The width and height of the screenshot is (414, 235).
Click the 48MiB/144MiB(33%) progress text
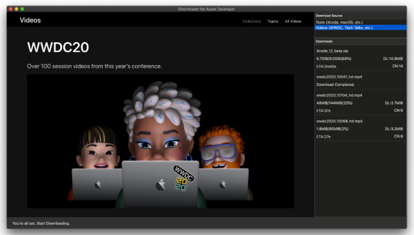coord(334,103)
